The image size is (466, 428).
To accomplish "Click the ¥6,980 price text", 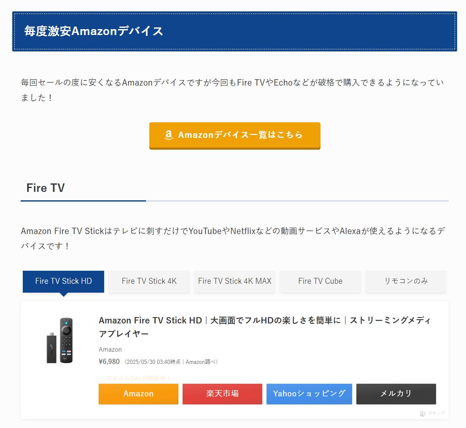I will [109, 362].
